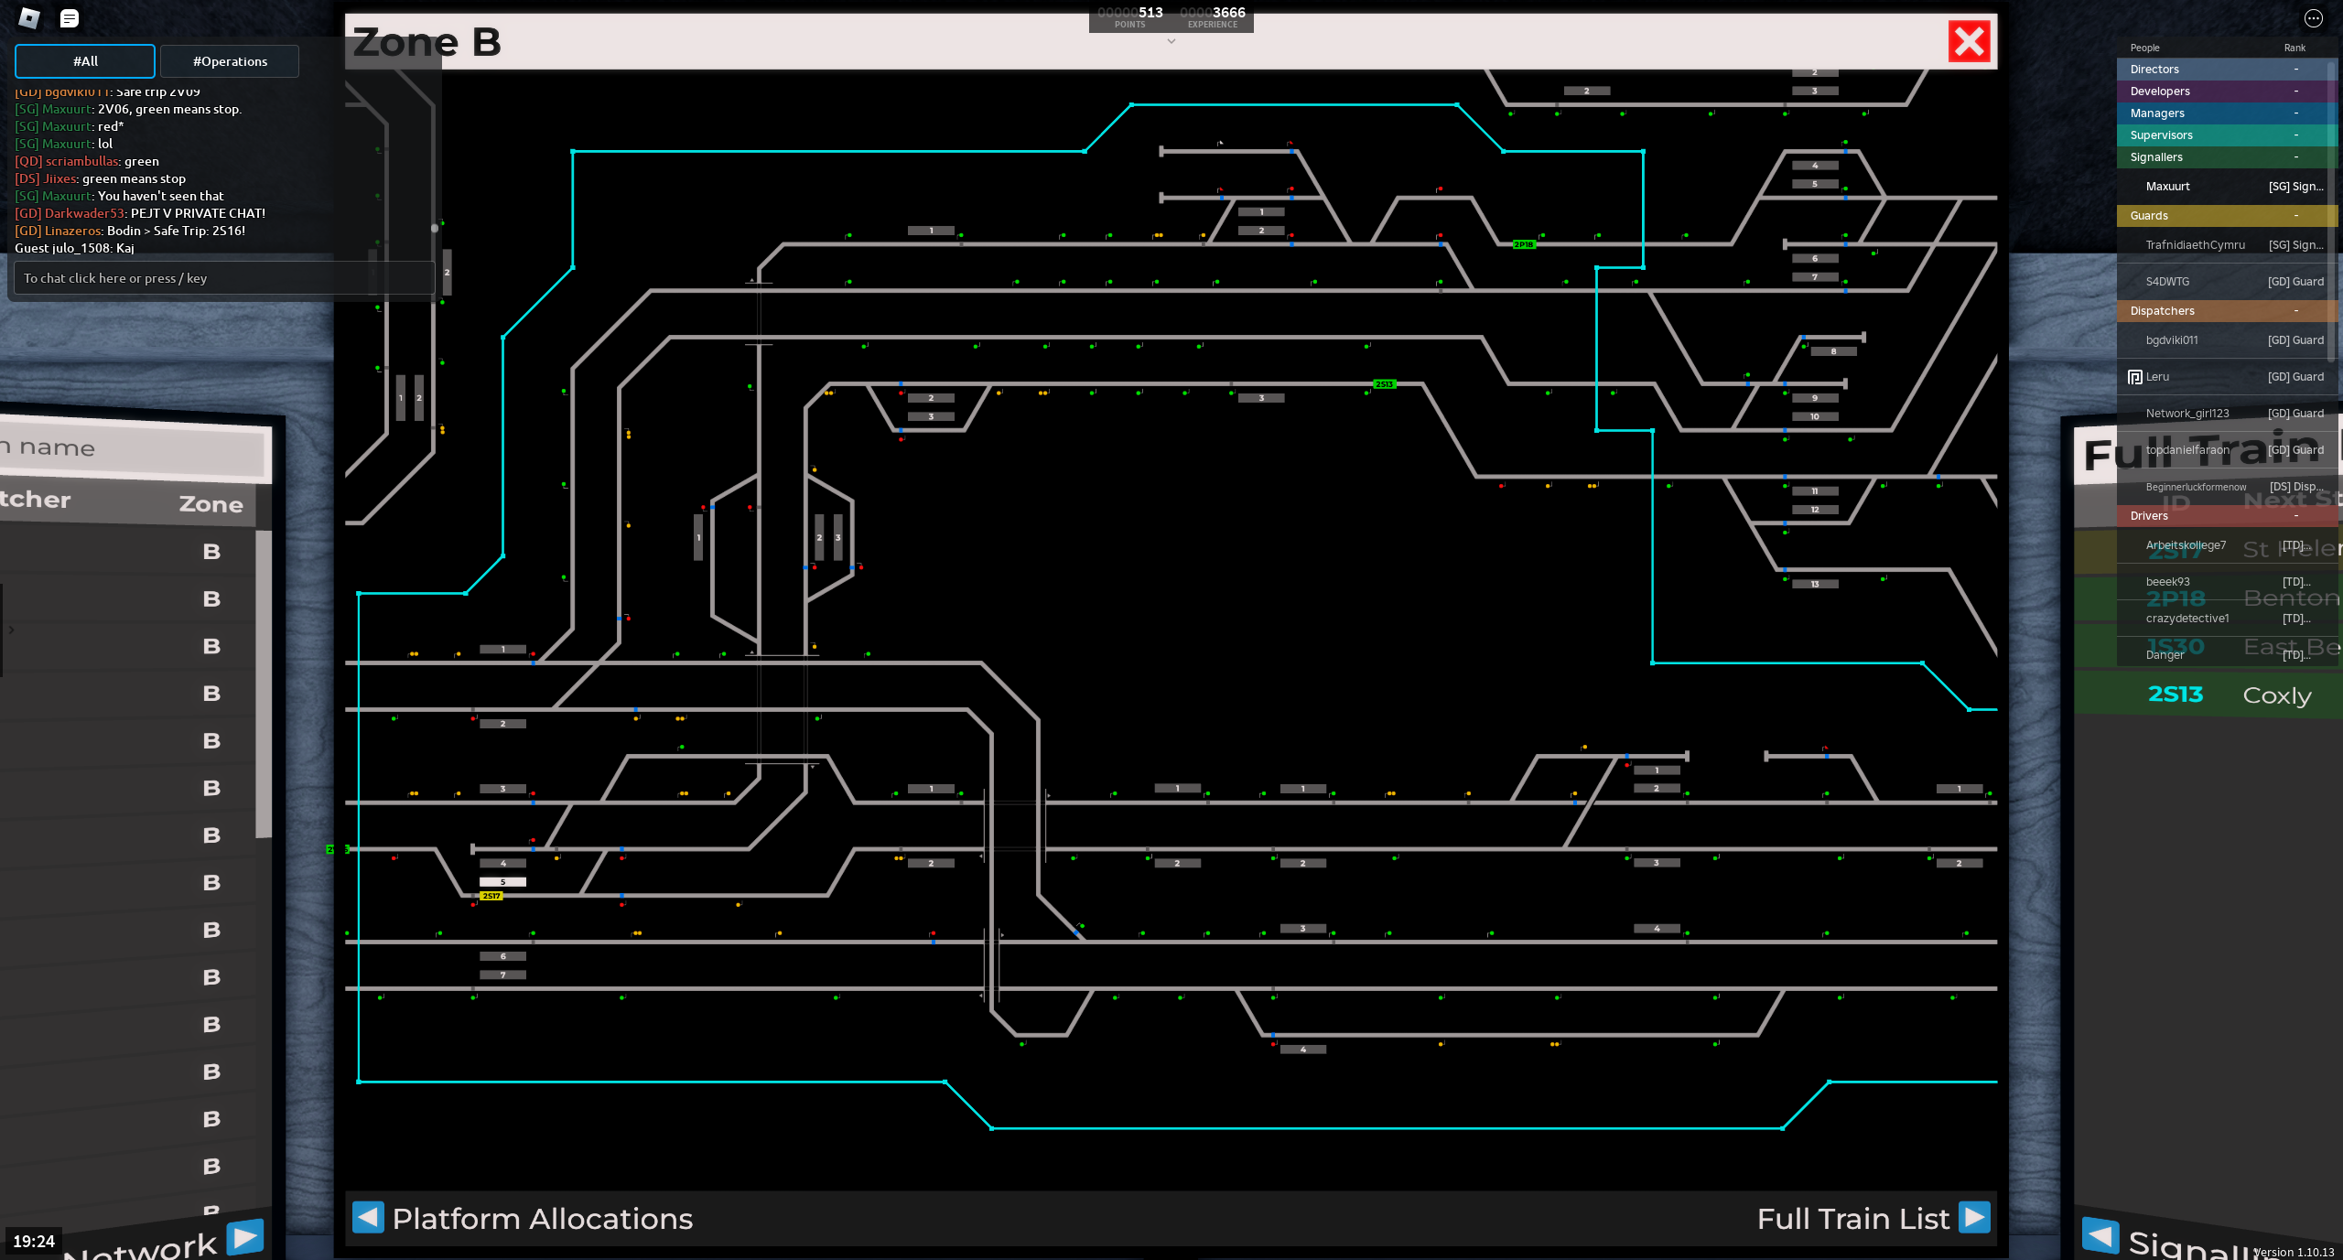
Task: Click the green 2P18 train marker
Action: 1523,244
